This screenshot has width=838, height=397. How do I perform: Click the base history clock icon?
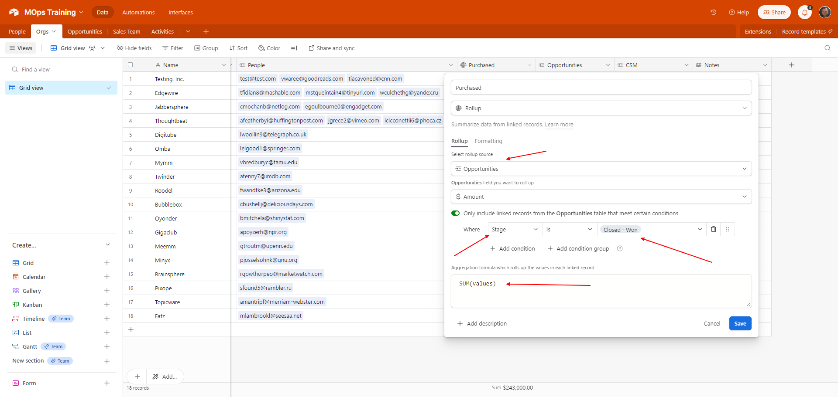[x=713, y=12]
